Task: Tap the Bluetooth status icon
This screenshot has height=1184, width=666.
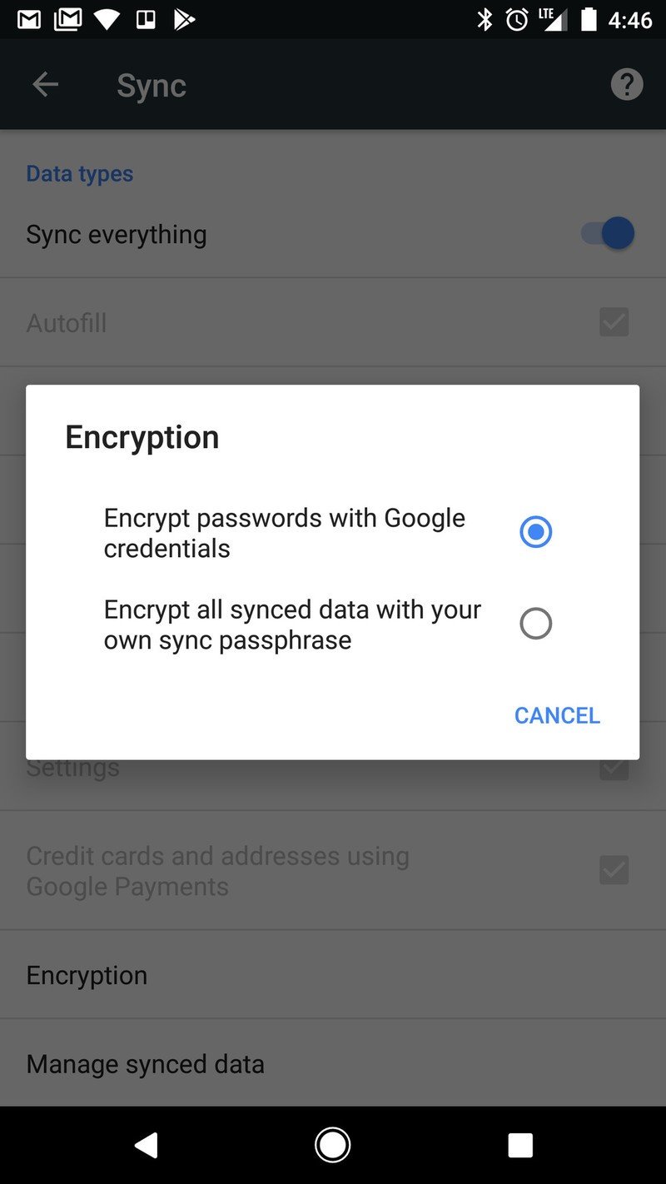Action: pyautogui.click(x=485, y=19)
